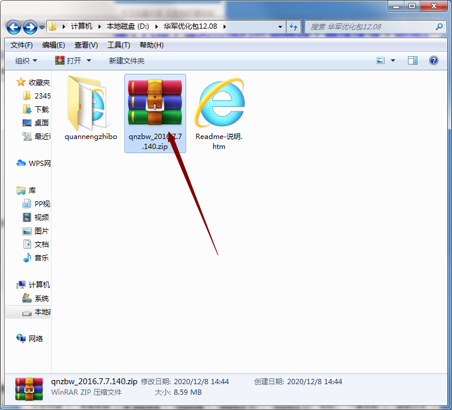Select the qnzbw_2016.7.7.140.zip archive file

coord(155,104)
